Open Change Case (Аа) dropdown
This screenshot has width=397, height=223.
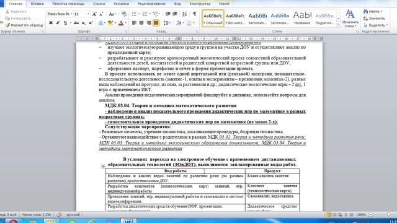click(x=112, y=14)
